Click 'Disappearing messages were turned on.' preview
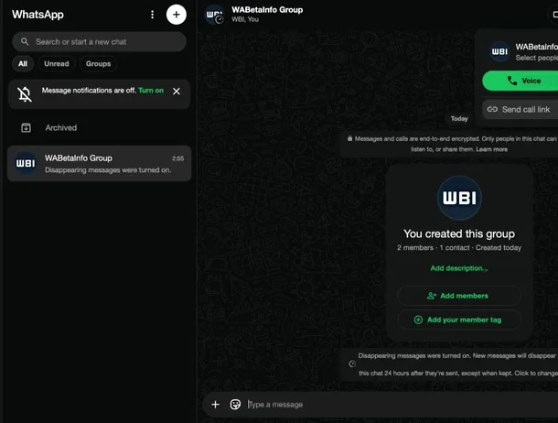This screenshot has width=558, height=423. click(108, 170)
